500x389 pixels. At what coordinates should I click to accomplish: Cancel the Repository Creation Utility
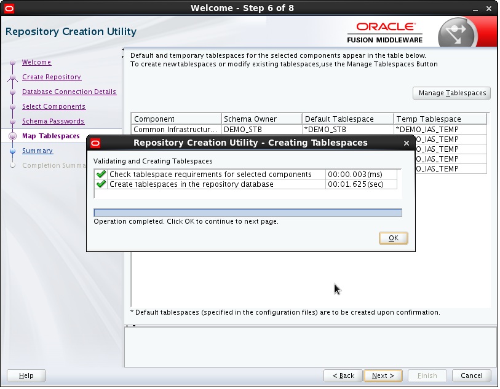pyautogui.click(x=472, y=376)
